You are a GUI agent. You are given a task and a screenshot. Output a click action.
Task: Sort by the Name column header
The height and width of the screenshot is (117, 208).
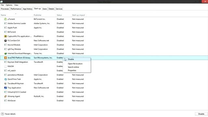click(4, 15)
